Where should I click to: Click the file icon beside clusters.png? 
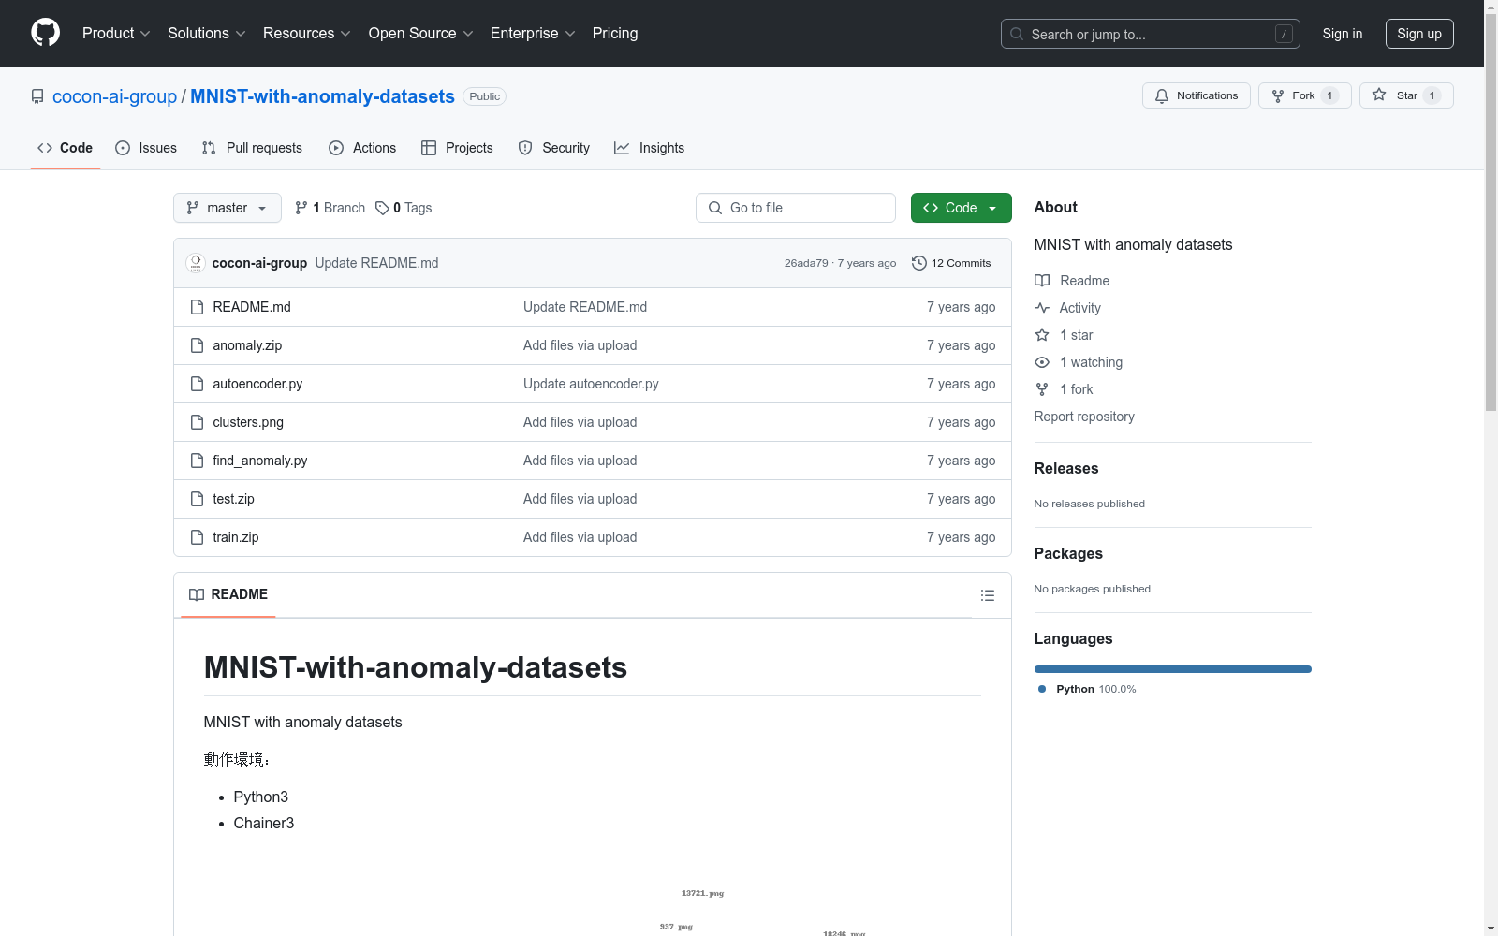click(x=197, y=422)
